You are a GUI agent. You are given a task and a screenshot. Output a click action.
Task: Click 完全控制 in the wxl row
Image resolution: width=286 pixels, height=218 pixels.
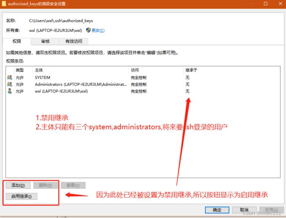coord(139,91)
